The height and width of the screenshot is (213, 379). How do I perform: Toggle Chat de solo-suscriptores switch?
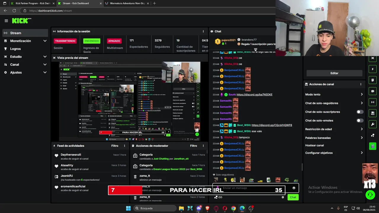pyautogui.click(x=360, y=112)
